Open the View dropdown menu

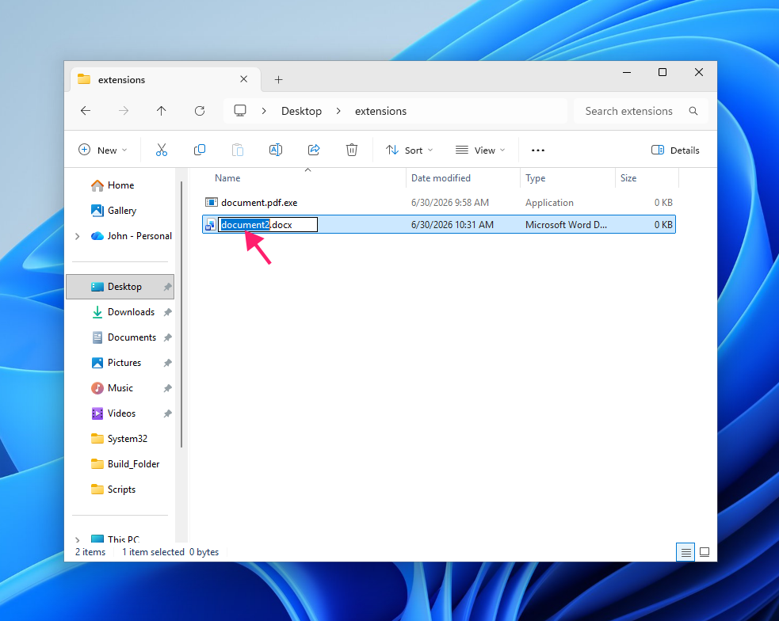click(x=480, y=150)
